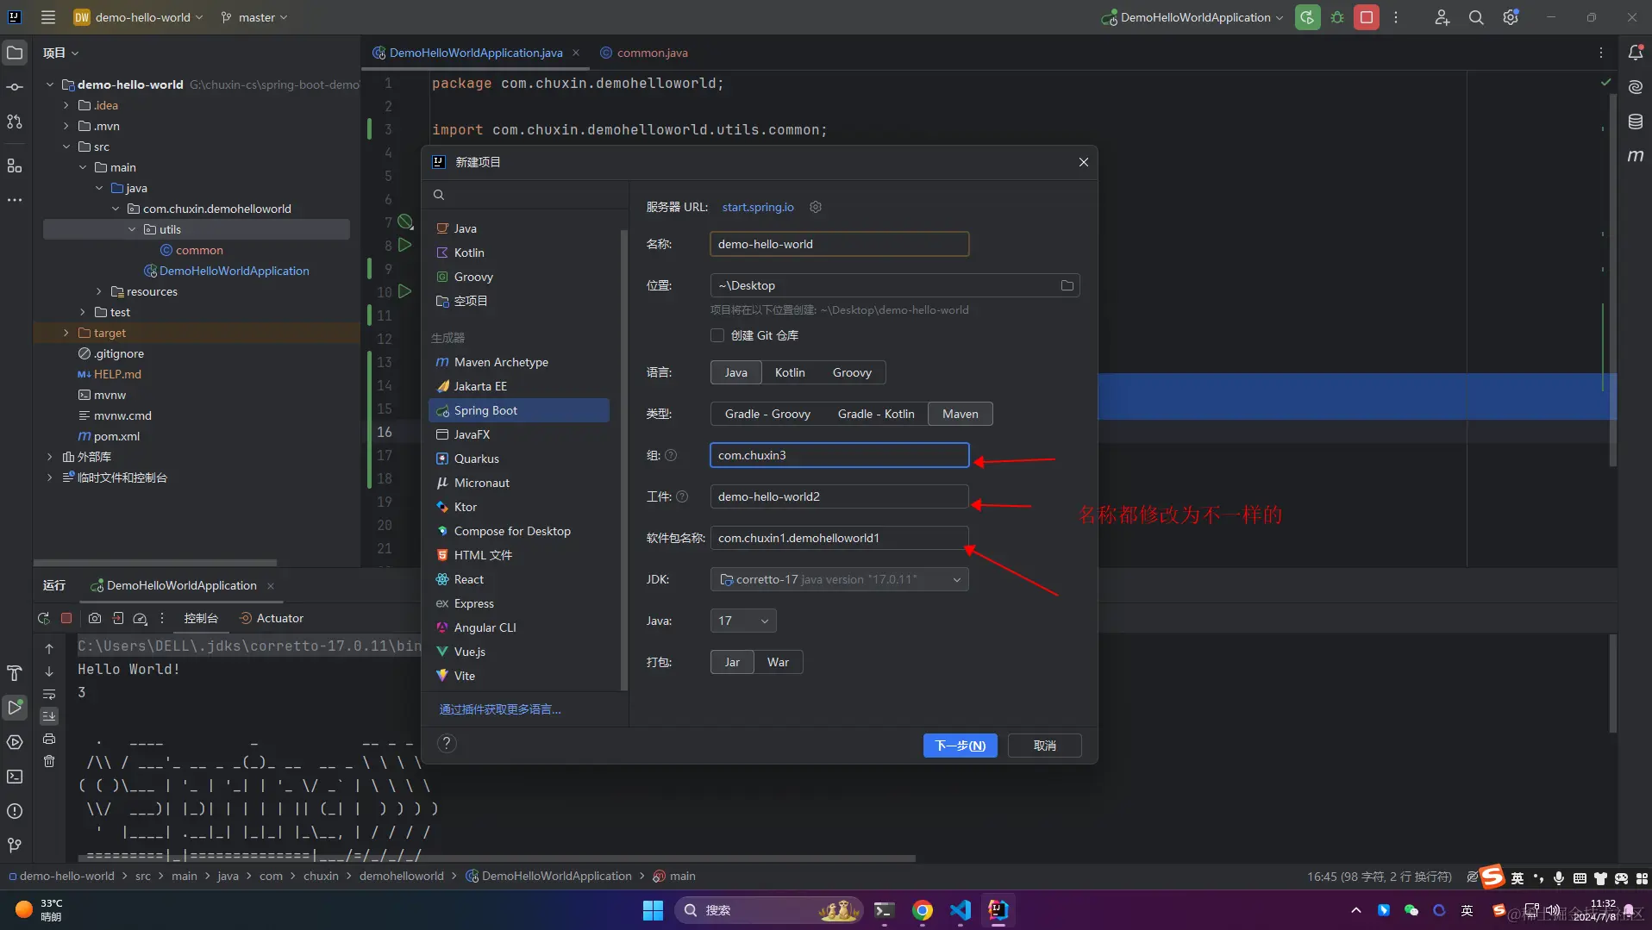The image size is (1652, 930).
Task: Open Google Chrome from taskbar
Action: point(923,910)
